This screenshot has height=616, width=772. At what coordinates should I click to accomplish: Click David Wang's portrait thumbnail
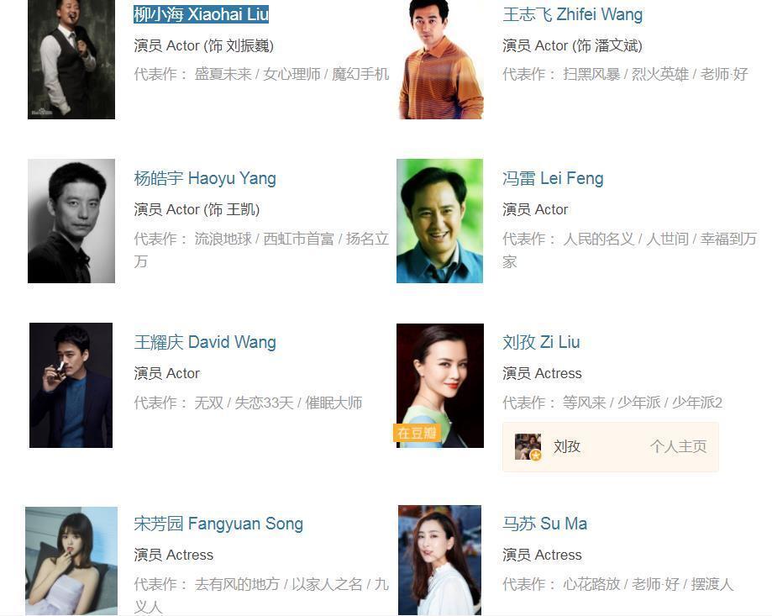point(71,385)
